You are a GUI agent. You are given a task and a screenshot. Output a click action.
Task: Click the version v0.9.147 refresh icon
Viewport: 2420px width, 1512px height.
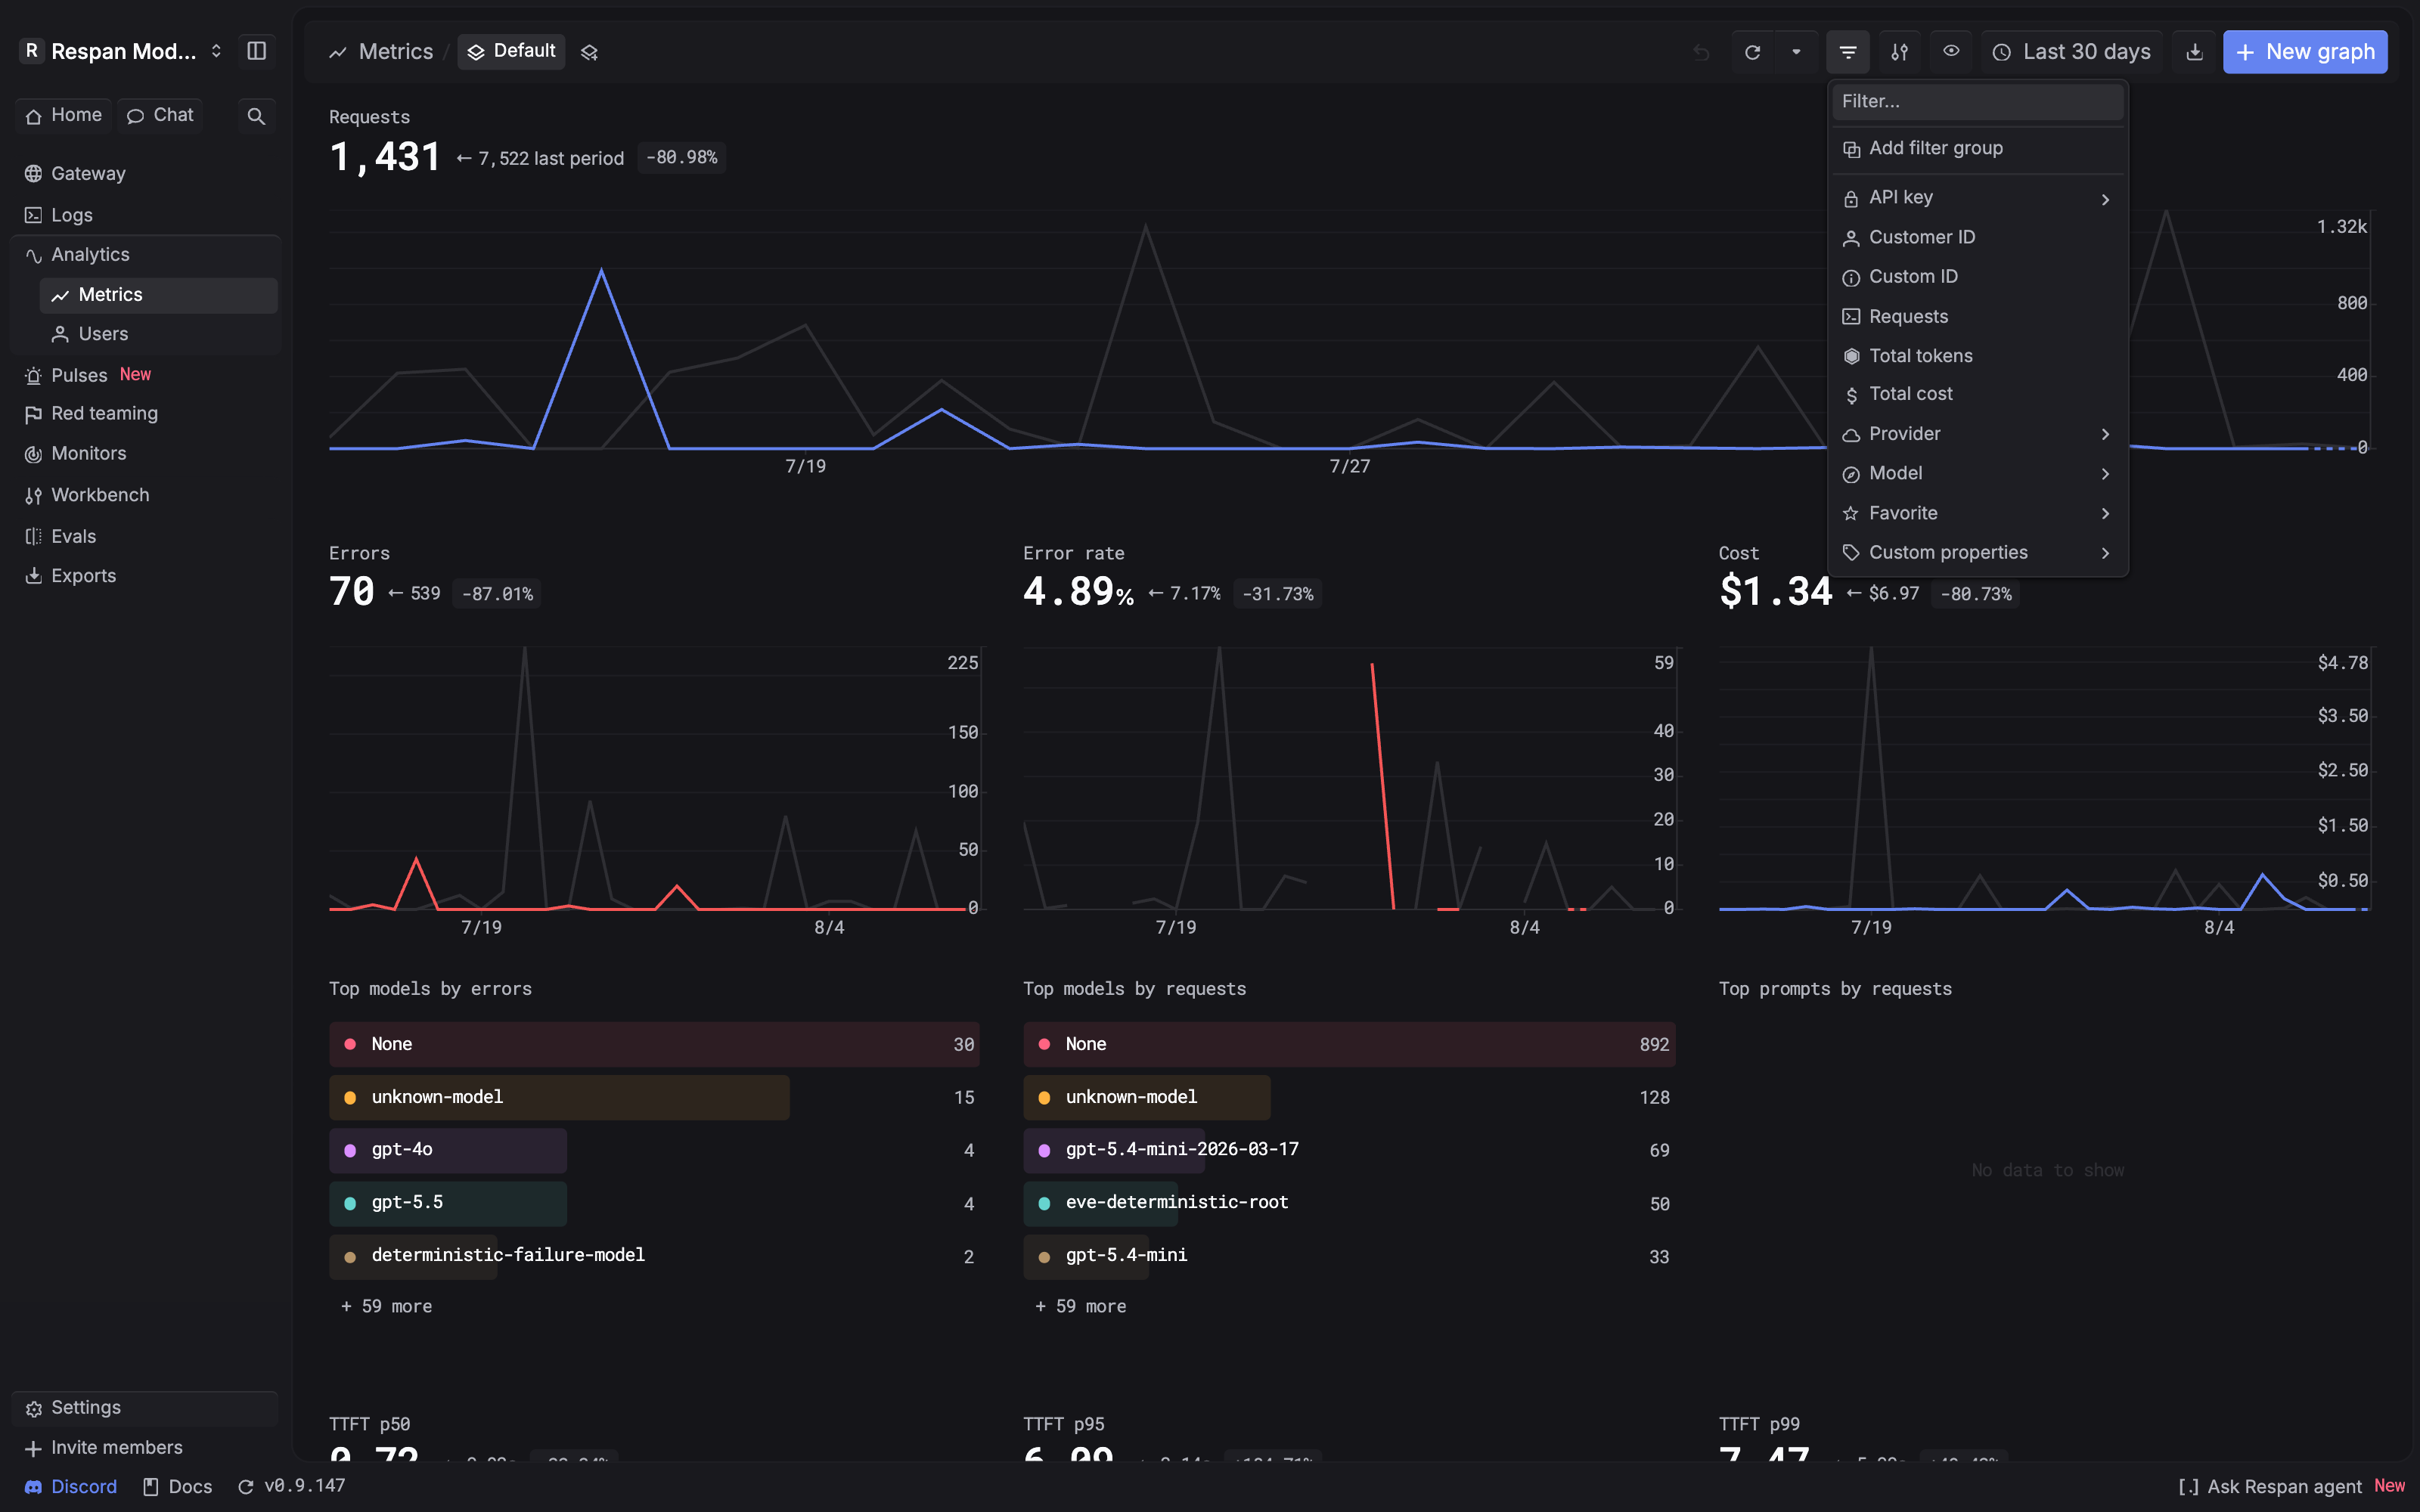pyautogui.click(x=245, y=1487)
